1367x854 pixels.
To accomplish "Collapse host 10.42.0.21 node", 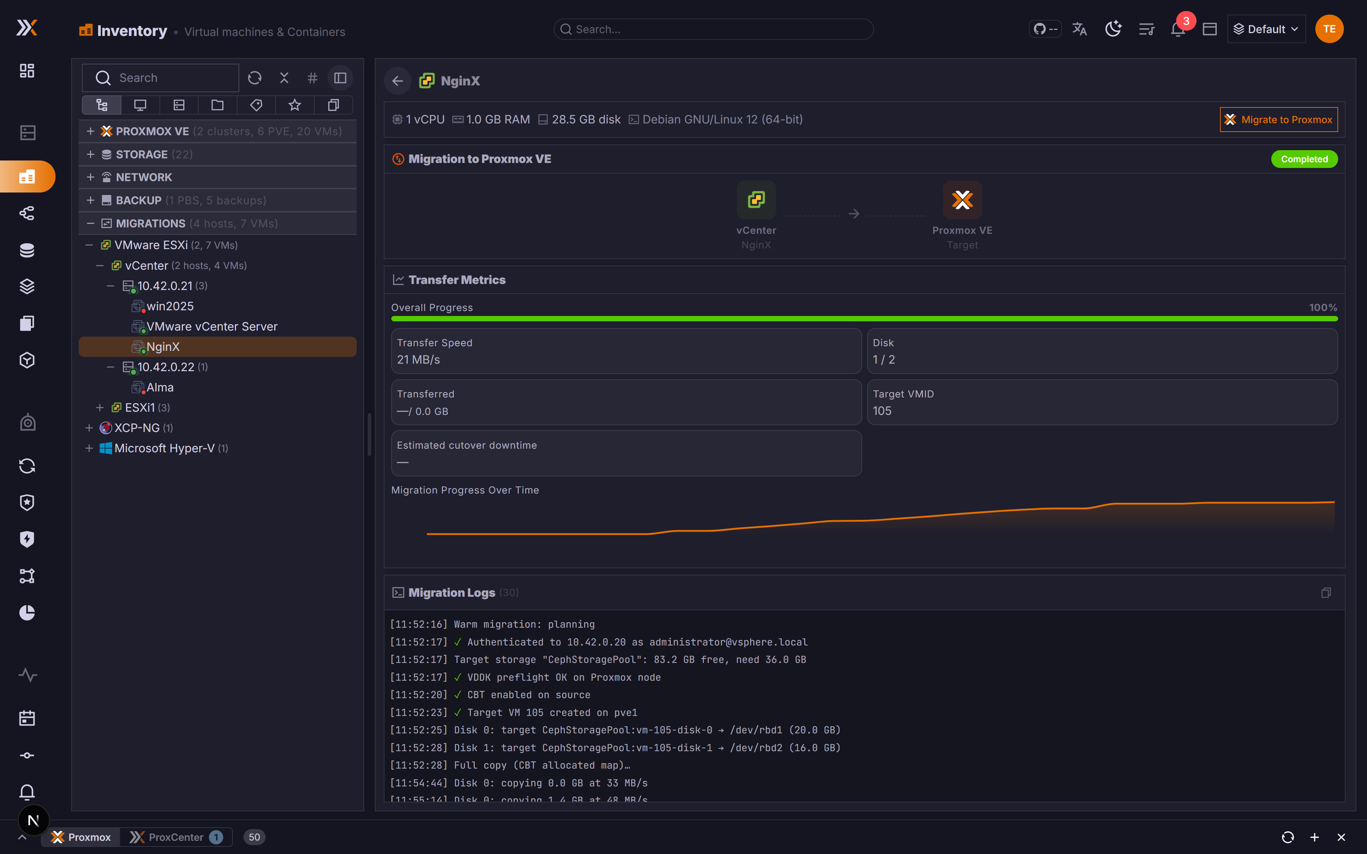I will pos(111,286).
